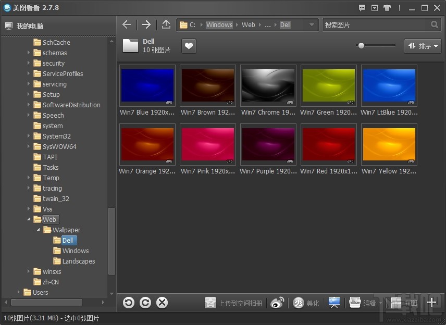Select the Landscapes folder in tree
Viewport: 446px width, 325px height.
tap(78, 261)
